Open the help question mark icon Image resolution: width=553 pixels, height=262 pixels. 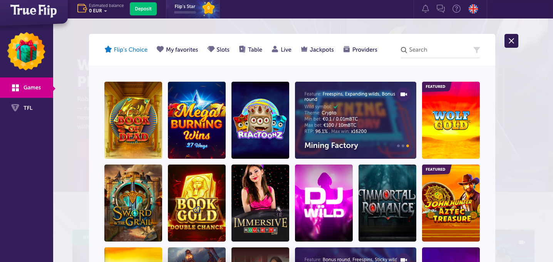click(457, 9)
